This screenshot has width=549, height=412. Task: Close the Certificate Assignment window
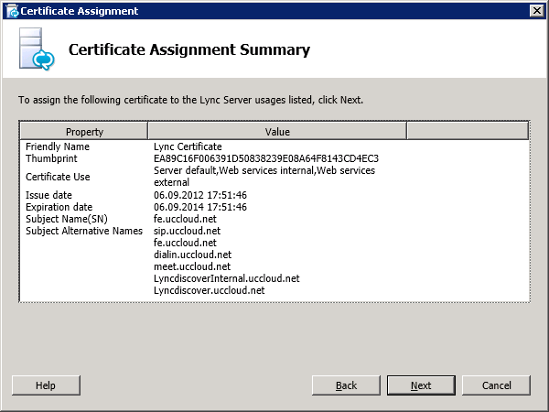(x=537, y=11)
